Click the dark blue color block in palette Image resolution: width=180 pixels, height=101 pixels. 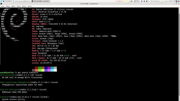[46, 68]
